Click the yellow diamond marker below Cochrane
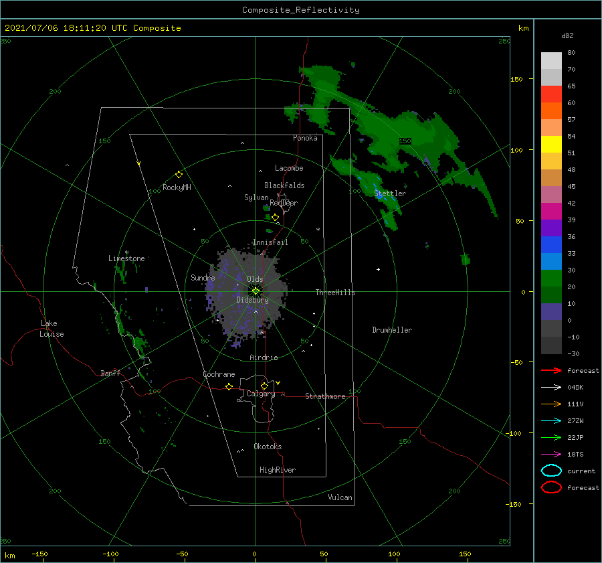Viewport: 602px width, 563px height. click(x=229, y=386)
